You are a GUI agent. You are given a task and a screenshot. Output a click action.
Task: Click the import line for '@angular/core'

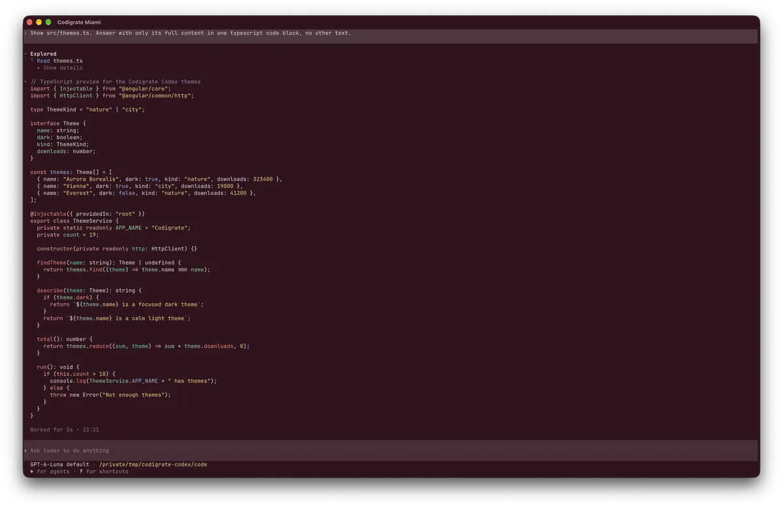100,89
